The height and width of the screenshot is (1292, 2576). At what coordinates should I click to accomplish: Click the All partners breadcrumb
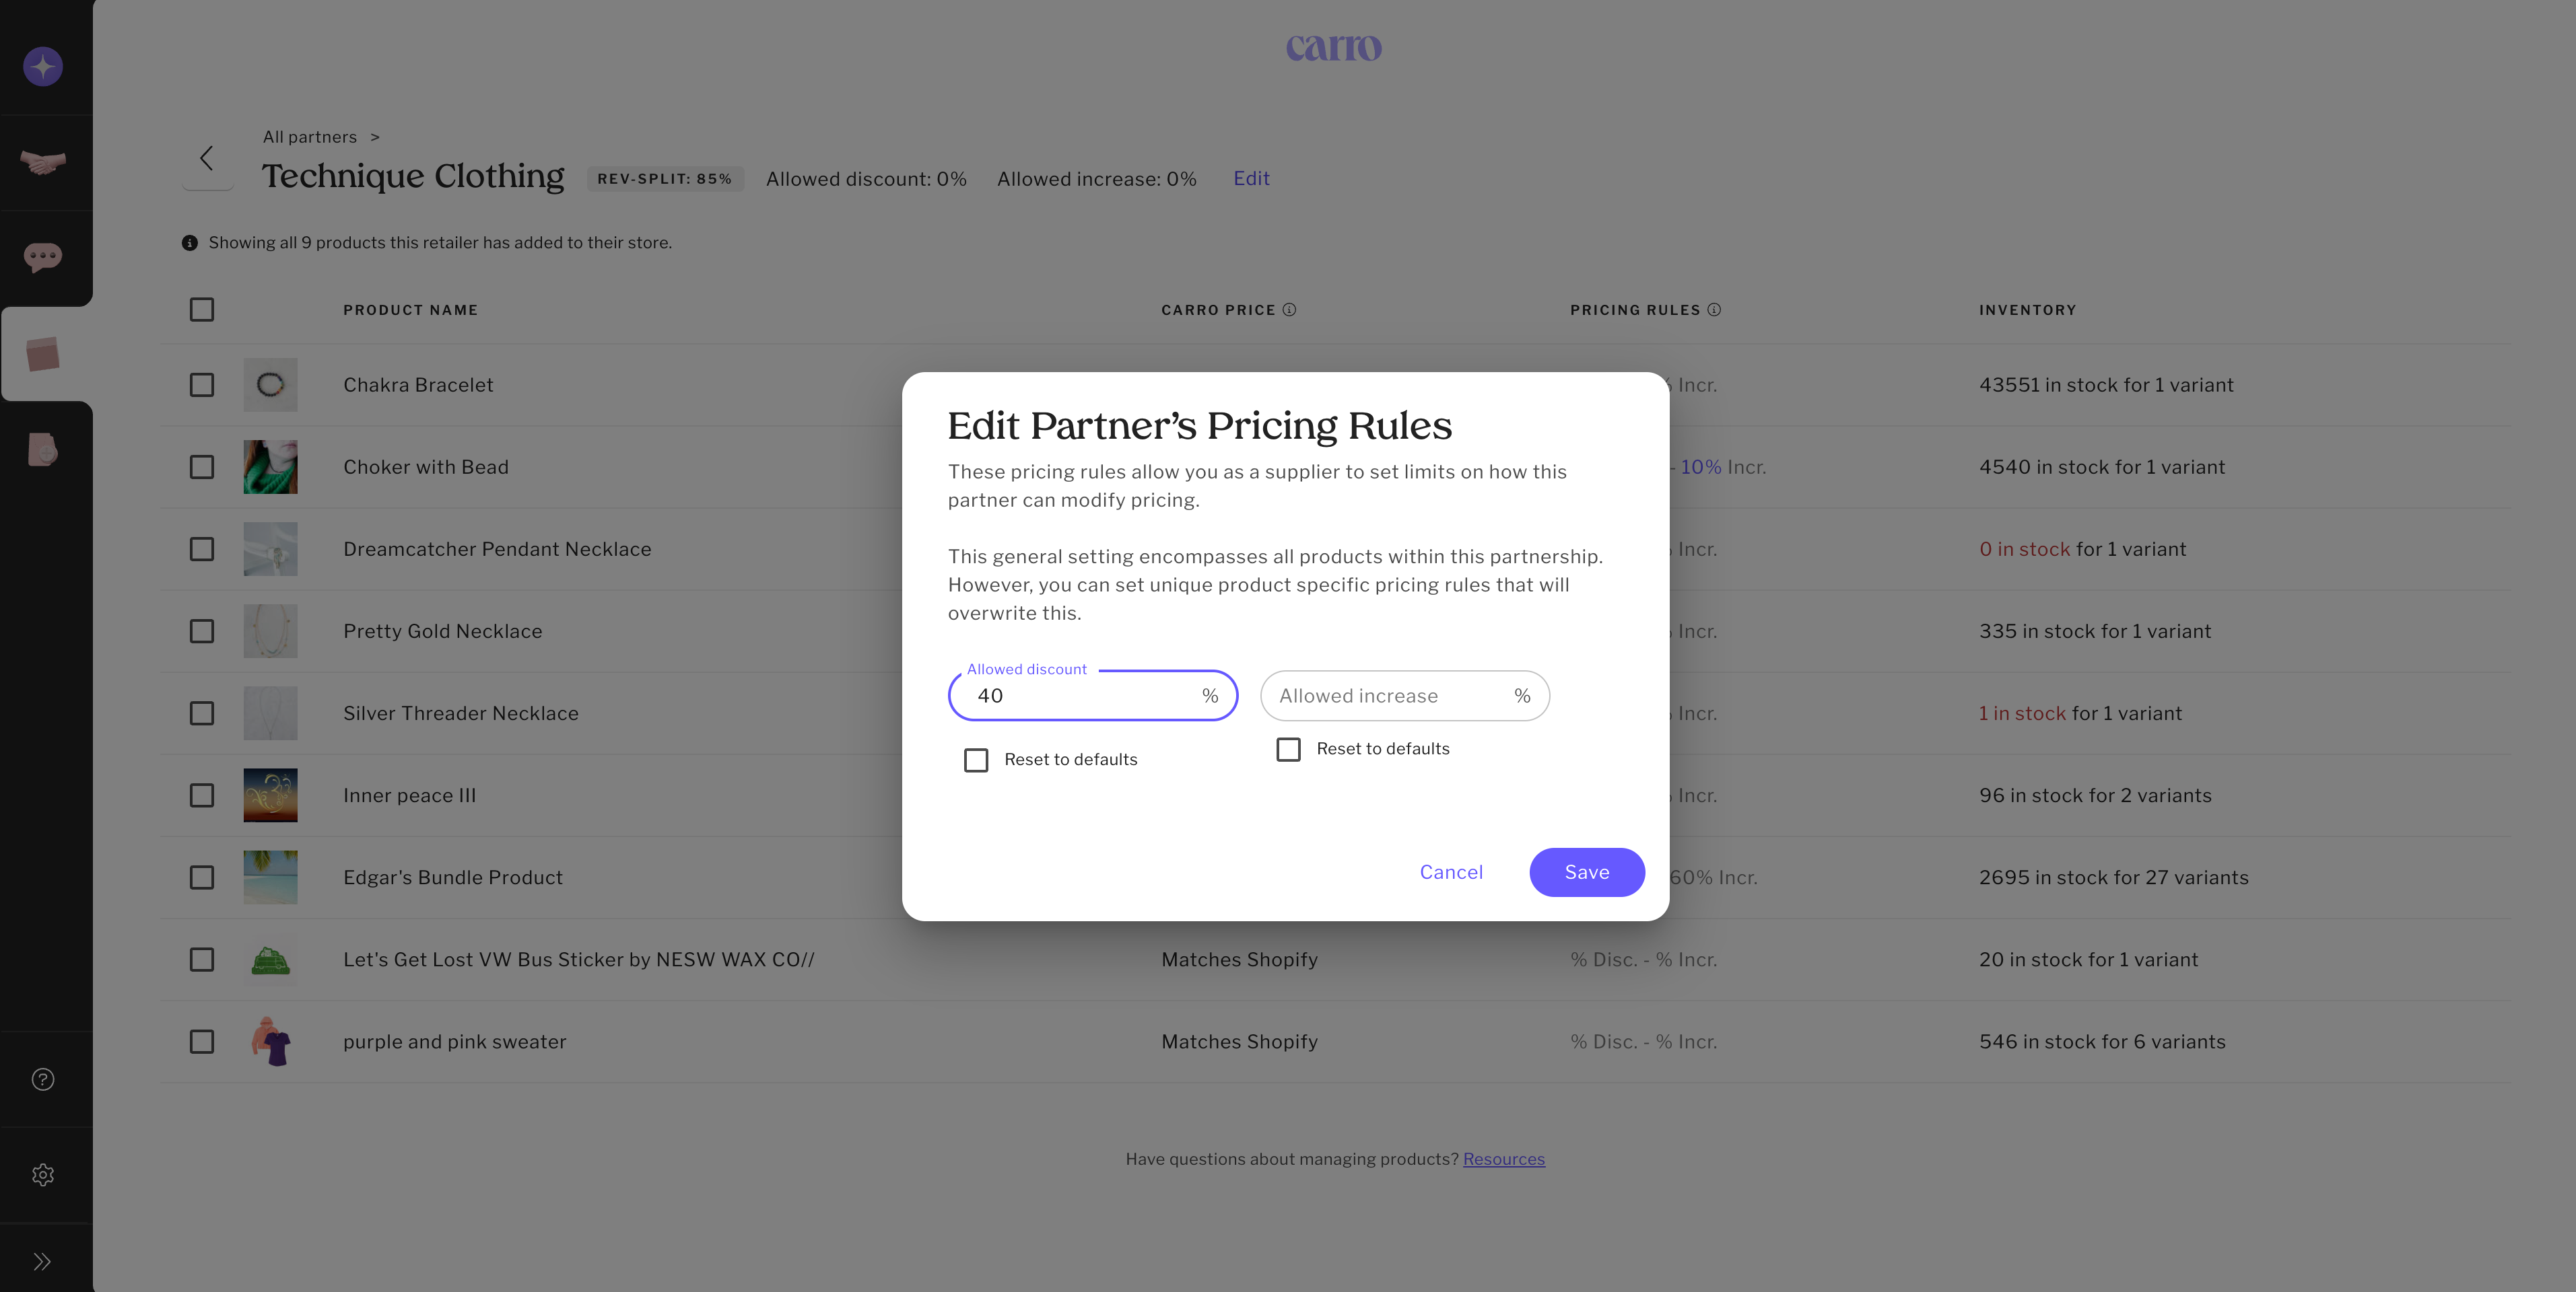(x=309, y=137)
